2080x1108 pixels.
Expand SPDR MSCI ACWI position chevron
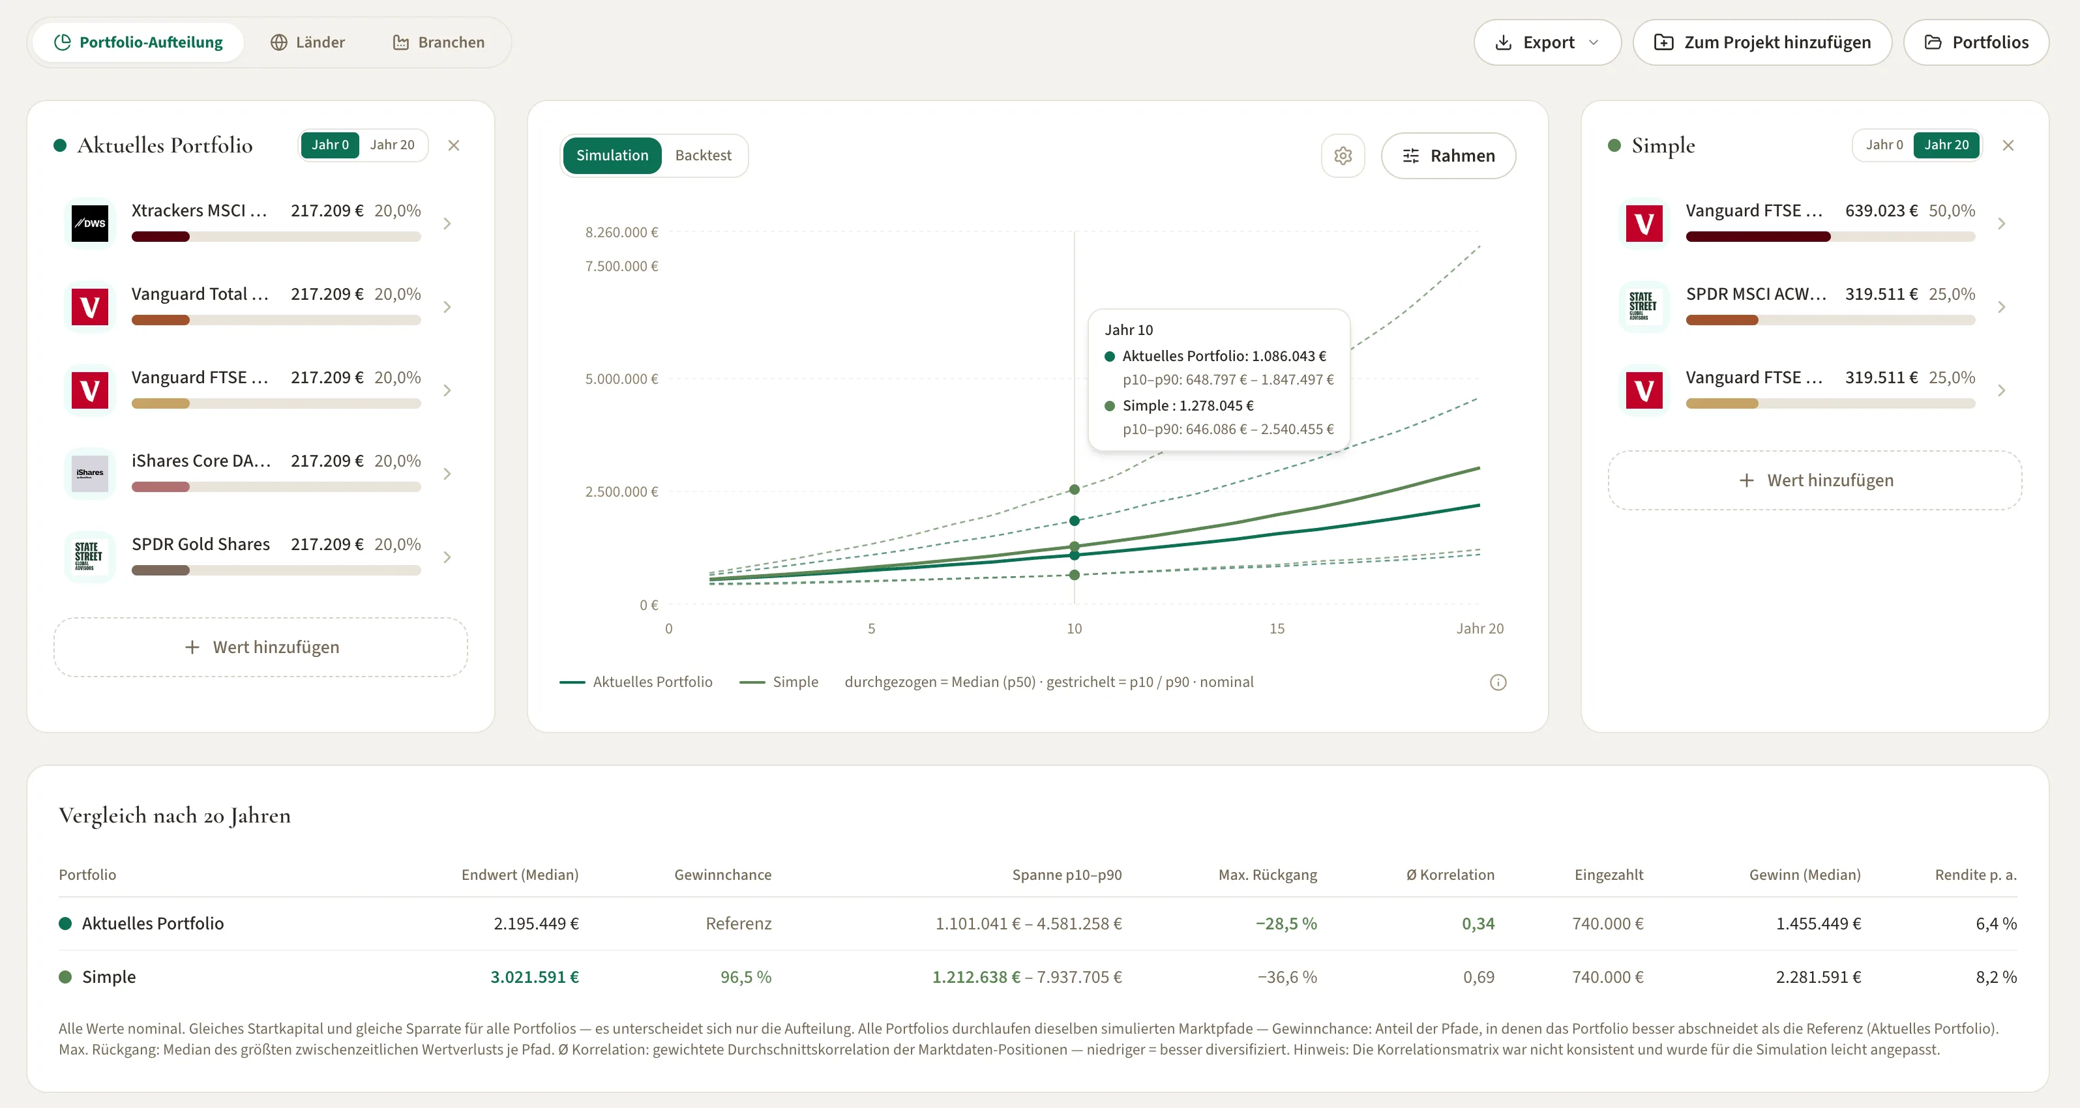(x=2002, y=307)
